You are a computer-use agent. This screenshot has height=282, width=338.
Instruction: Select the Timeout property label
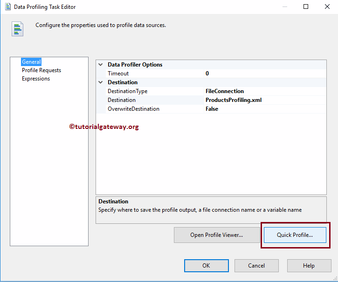[x=118, y=74]
